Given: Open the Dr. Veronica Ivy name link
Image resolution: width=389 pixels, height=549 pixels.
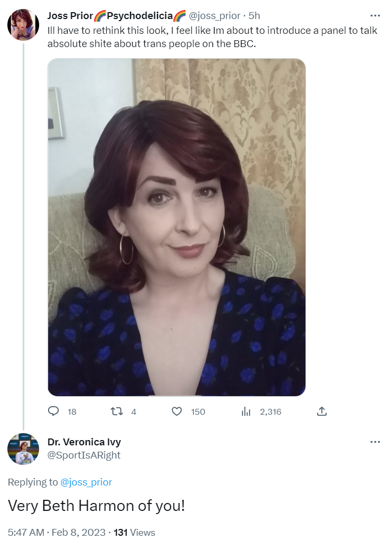Looking at the screenshot, I should coord(84,442).
